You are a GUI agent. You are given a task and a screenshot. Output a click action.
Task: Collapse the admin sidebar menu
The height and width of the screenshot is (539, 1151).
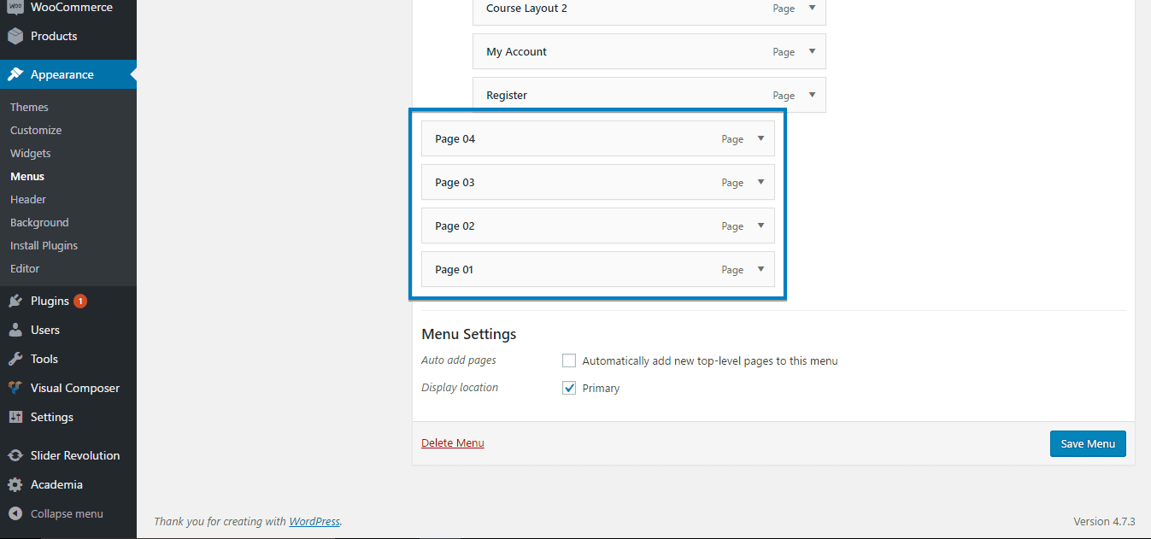point(66,514)
